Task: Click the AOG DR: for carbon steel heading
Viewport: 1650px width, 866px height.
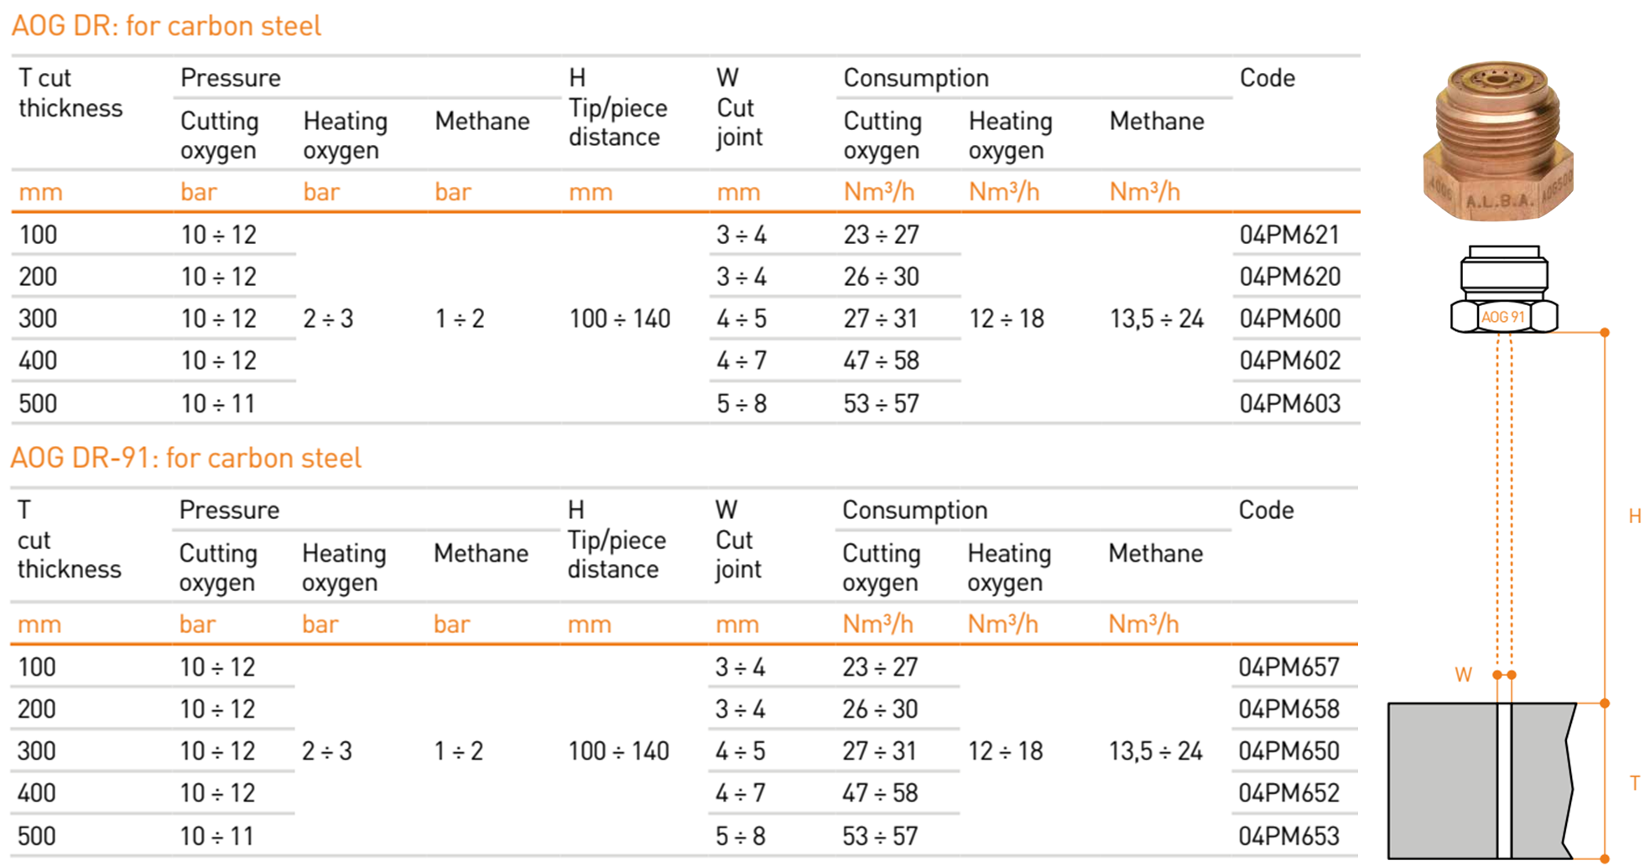Action: point(166,26)
